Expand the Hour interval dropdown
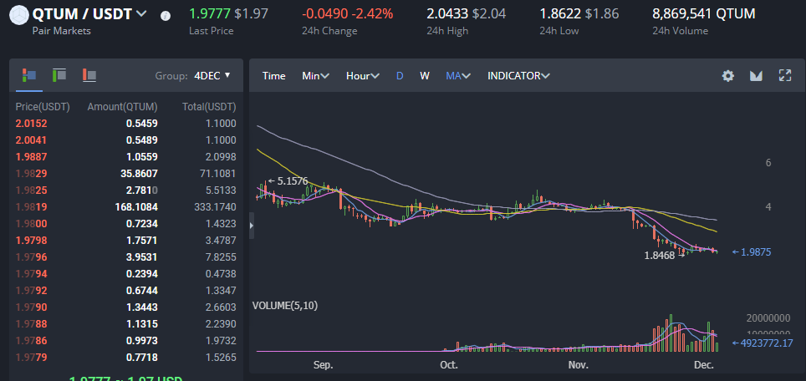This screenshot has height=381, width=806. coord(363,76)
